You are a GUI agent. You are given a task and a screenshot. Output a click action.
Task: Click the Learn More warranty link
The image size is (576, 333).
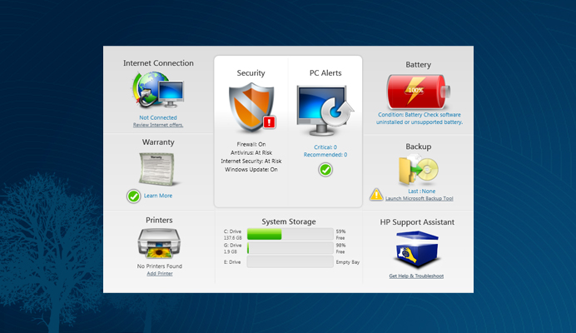click(158, 196)
